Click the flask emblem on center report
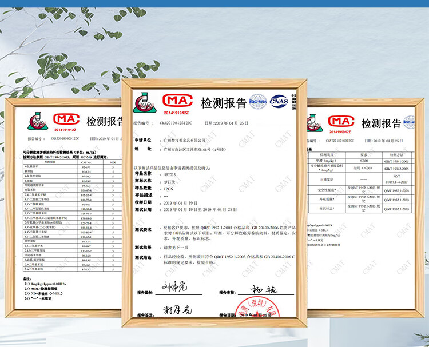The image size is (429, 347). pyautogui.click(x=144, y=102)
